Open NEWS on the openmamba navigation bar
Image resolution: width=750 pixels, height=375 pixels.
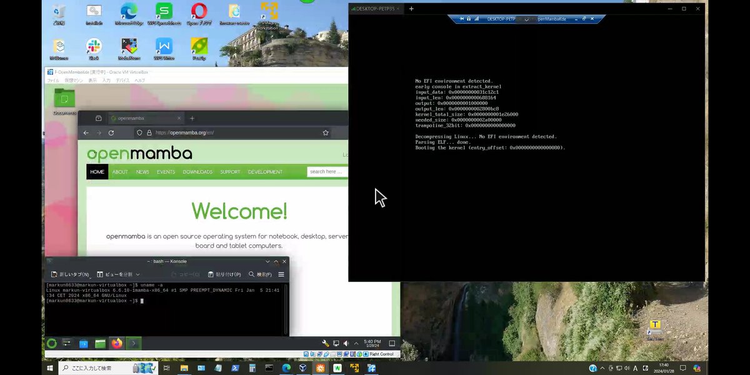[143, 172]
